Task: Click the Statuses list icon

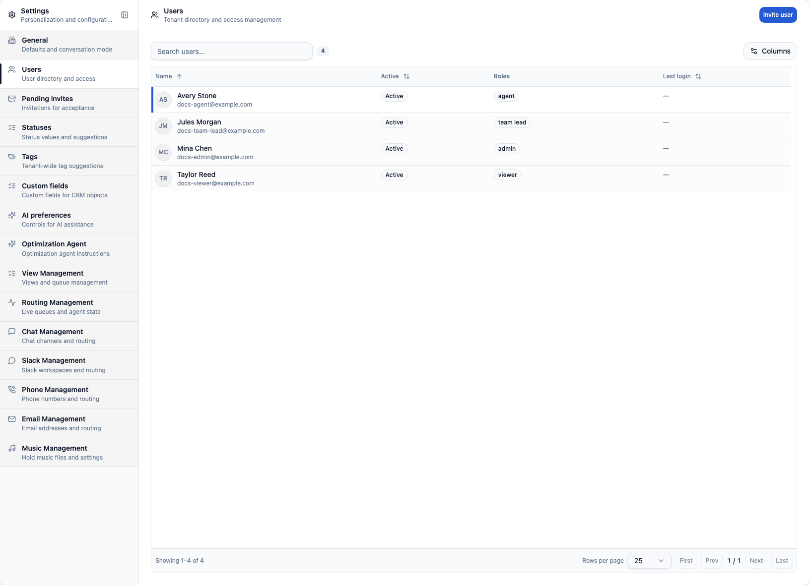Action: [x=12, y=127]
